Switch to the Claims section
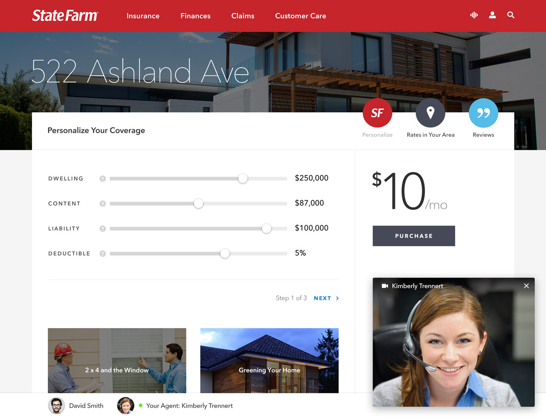This screenshot has height=418, width=546. (x=243, y=16)
